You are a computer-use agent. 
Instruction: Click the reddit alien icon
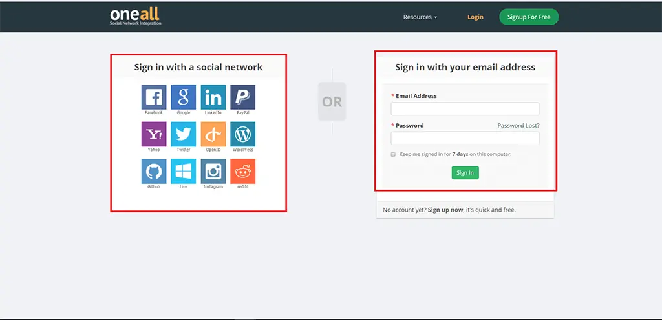243,171
